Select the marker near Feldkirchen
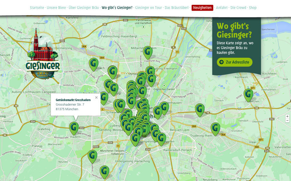 [248, 95]
